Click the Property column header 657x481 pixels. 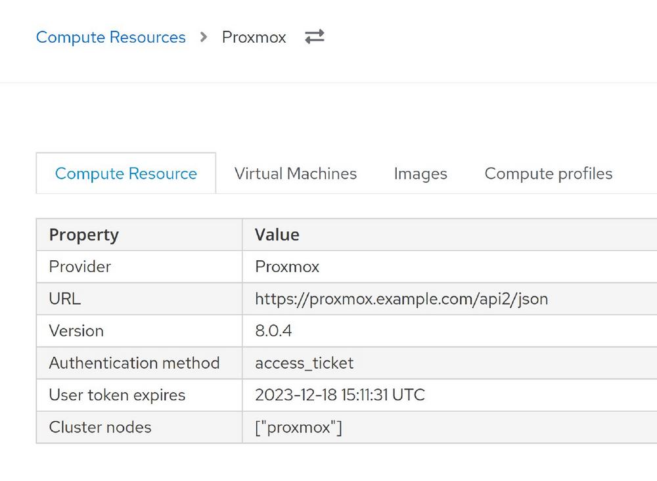pyautogui.click(x=83, y=235)
